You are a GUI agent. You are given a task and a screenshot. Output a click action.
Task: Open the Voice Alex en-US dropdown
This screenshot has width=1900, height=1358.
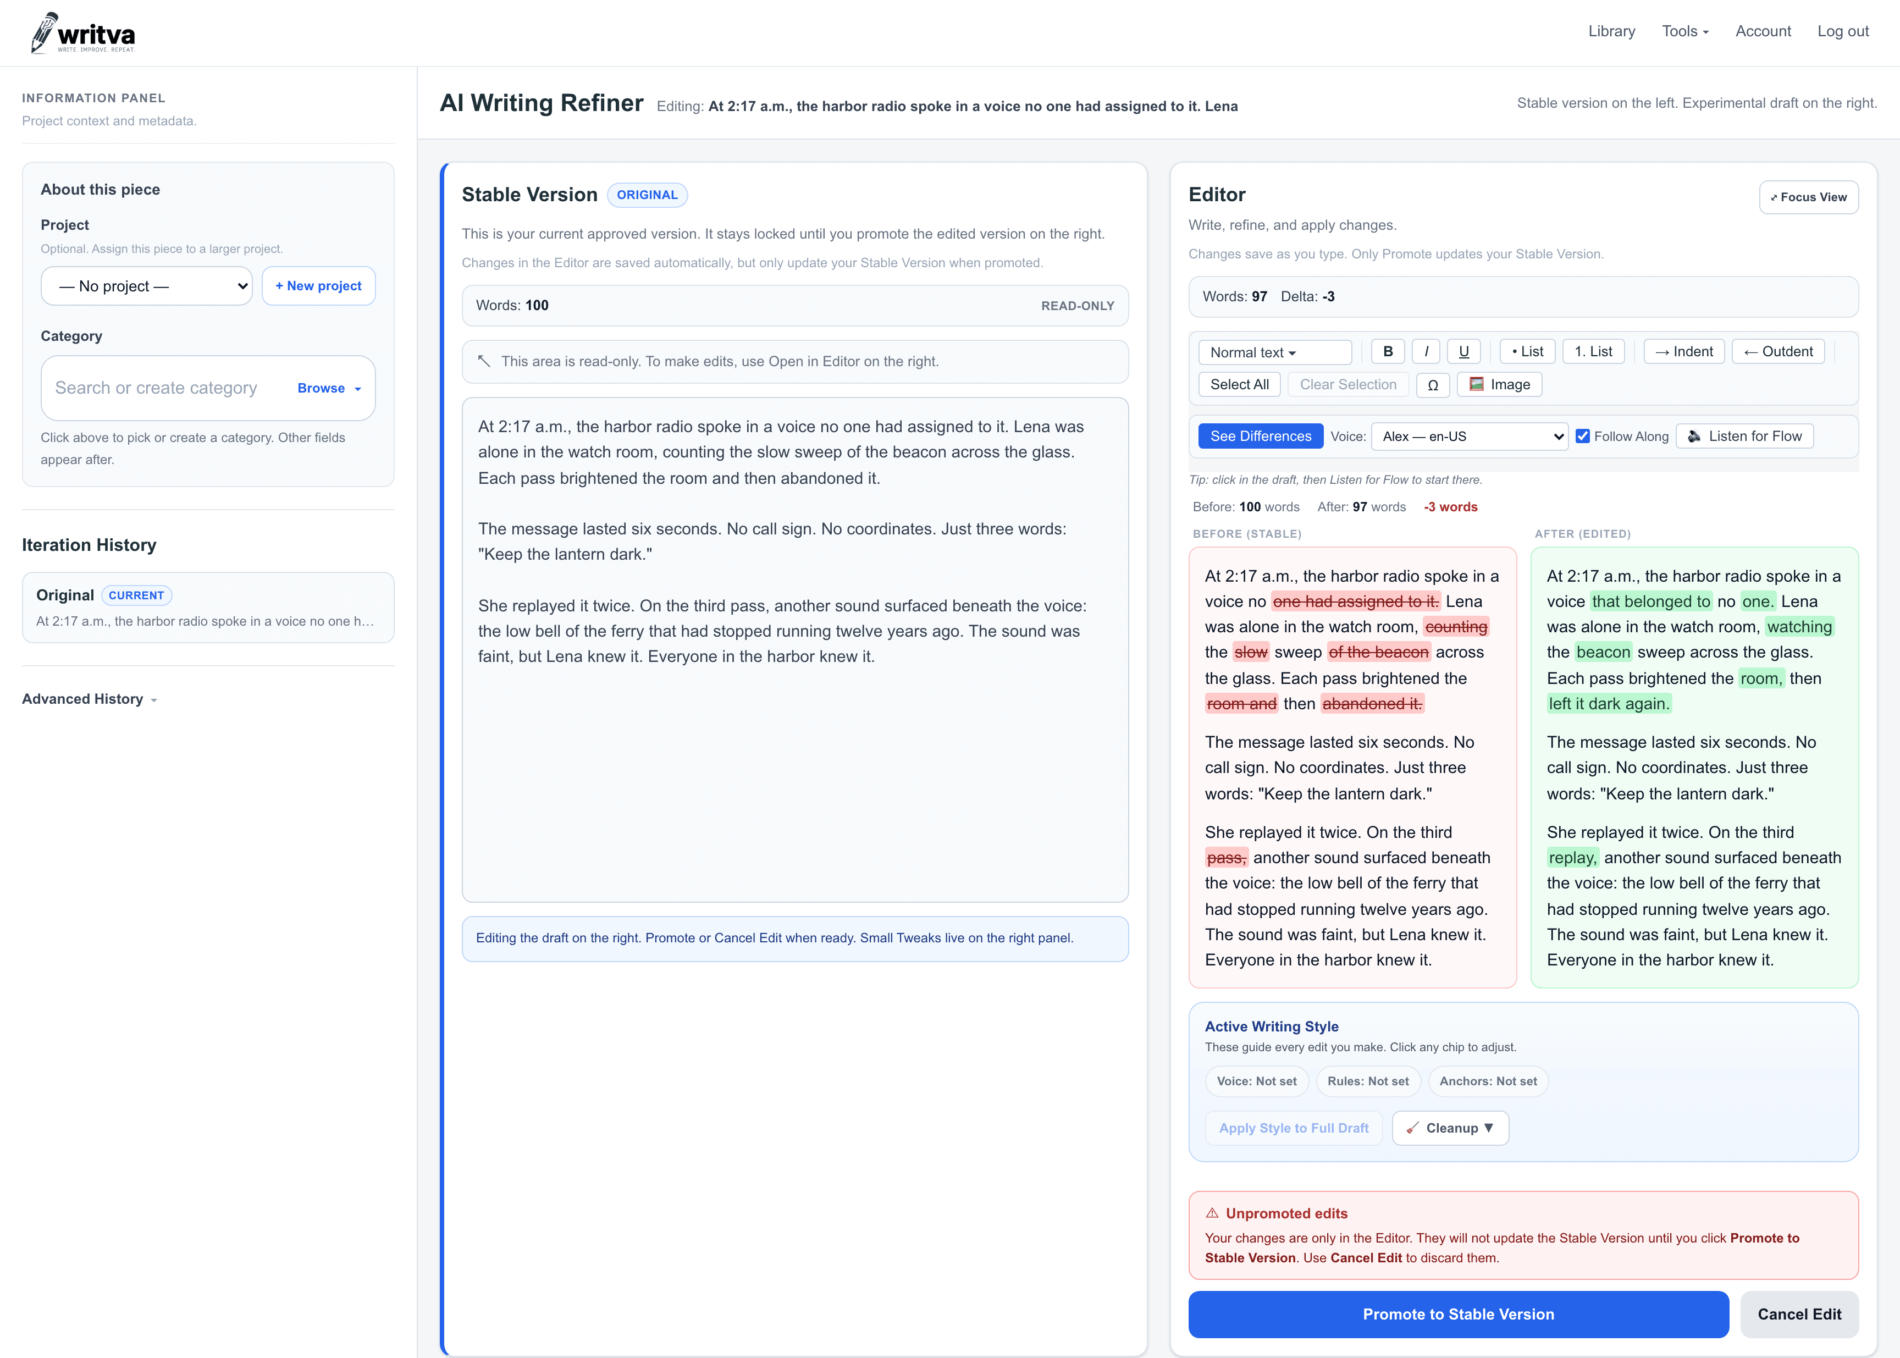click(1470, 437)
